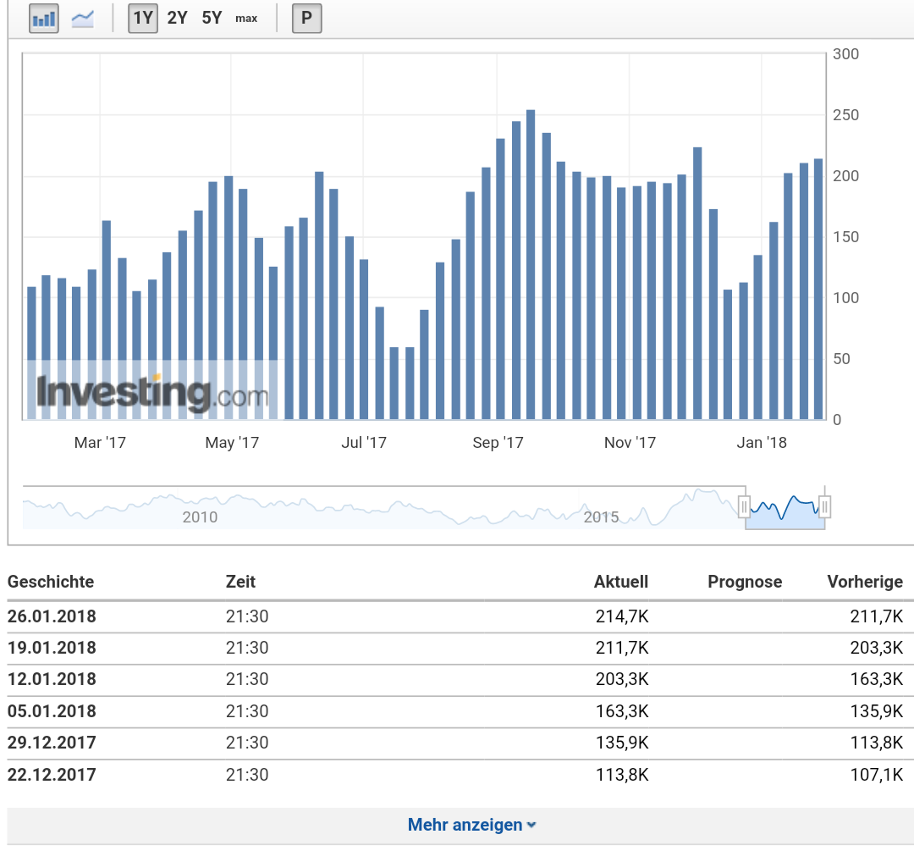The image size is (914, 862).
Task: Click the 2015 area in navigator
Action: coord(601,517)
